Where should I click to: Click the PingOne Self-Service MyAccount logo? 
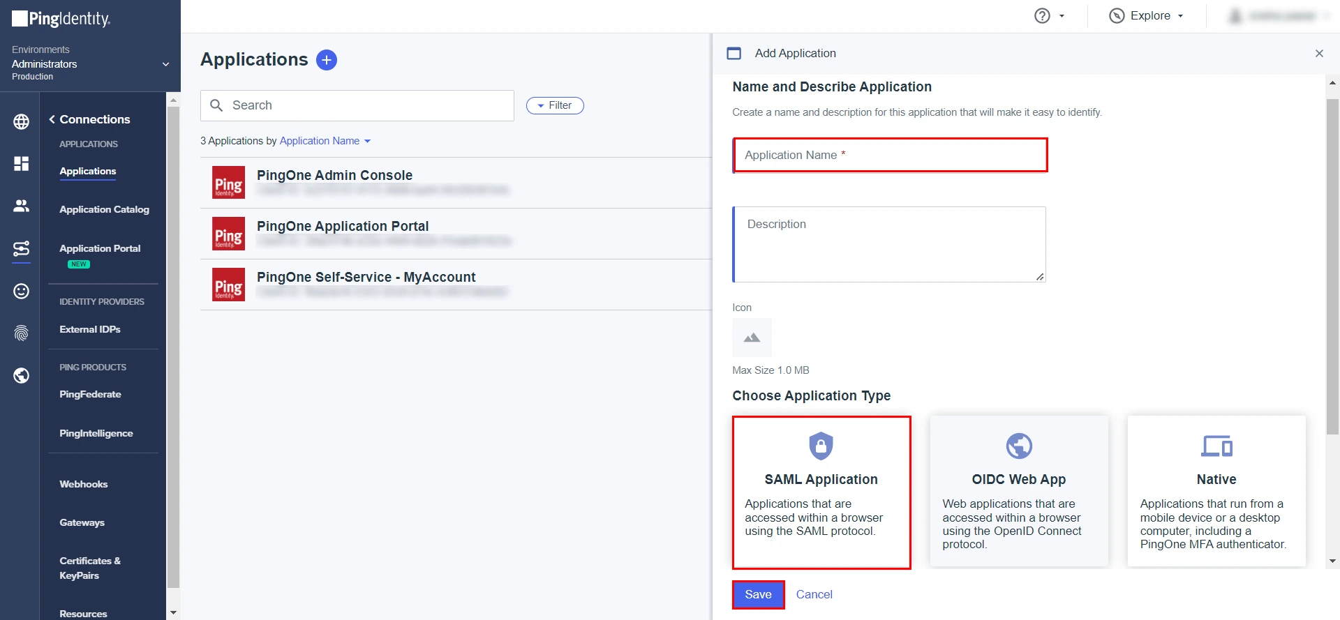click(x=229, y=285)
